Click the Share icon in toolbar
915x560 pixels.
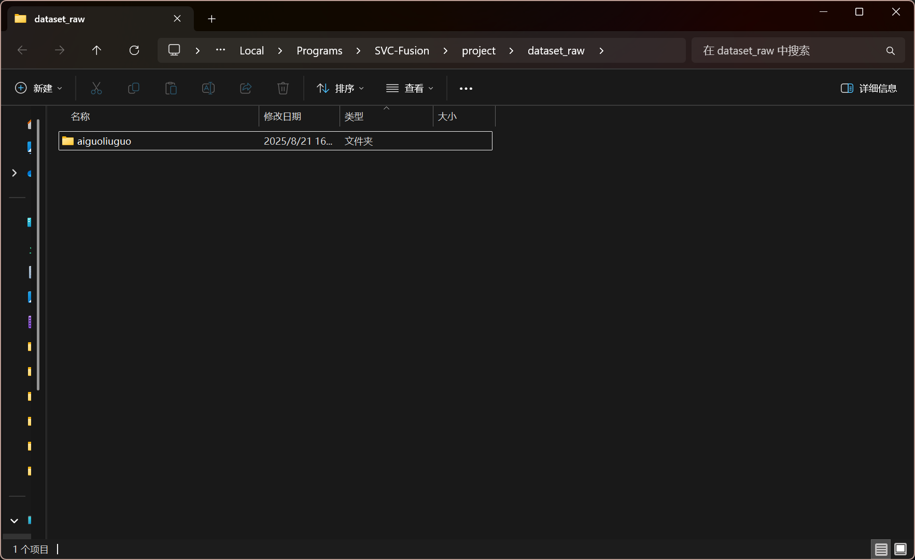(x=246, y=88)
